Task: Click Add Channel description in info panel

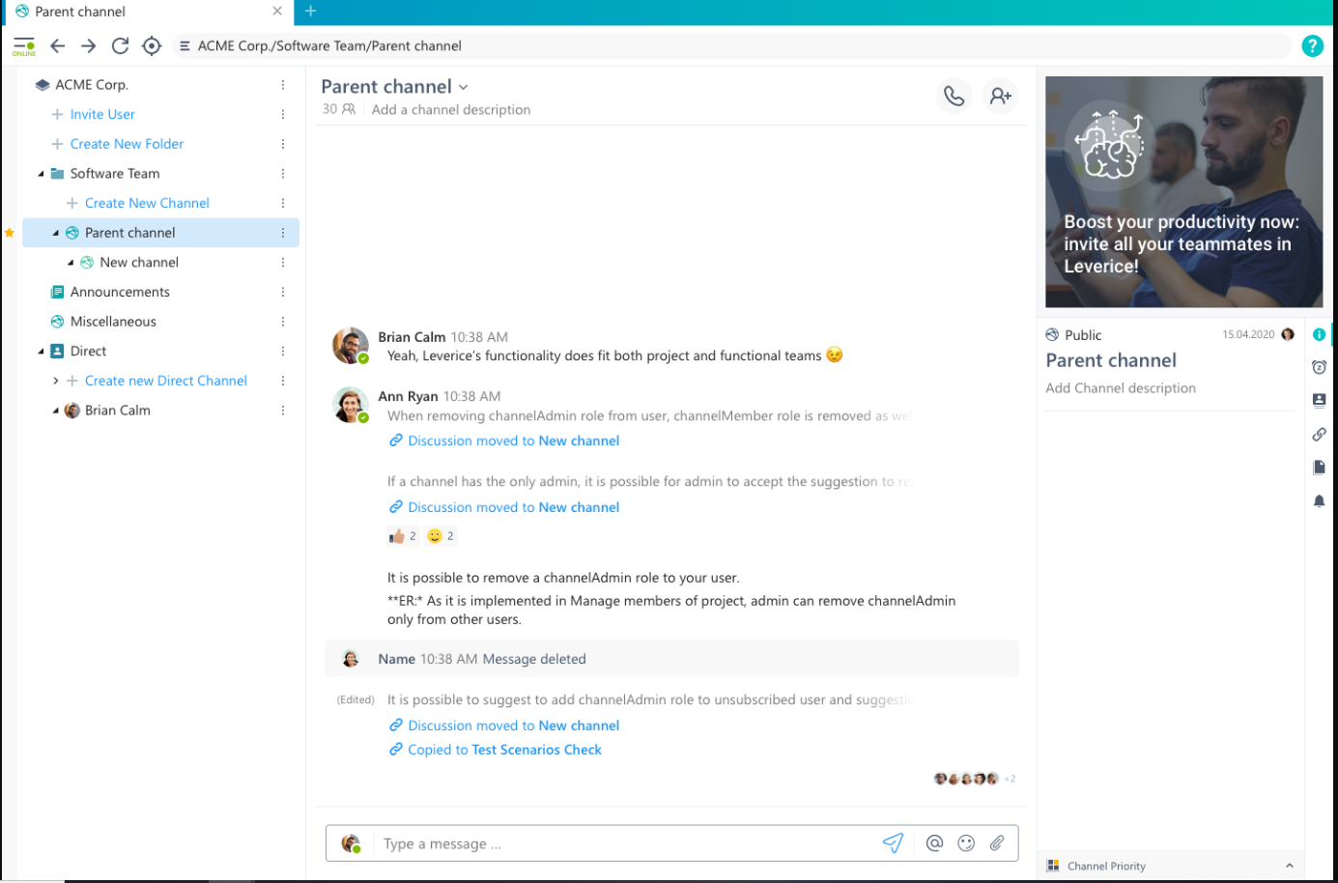Action: [x=1121, y=388]
